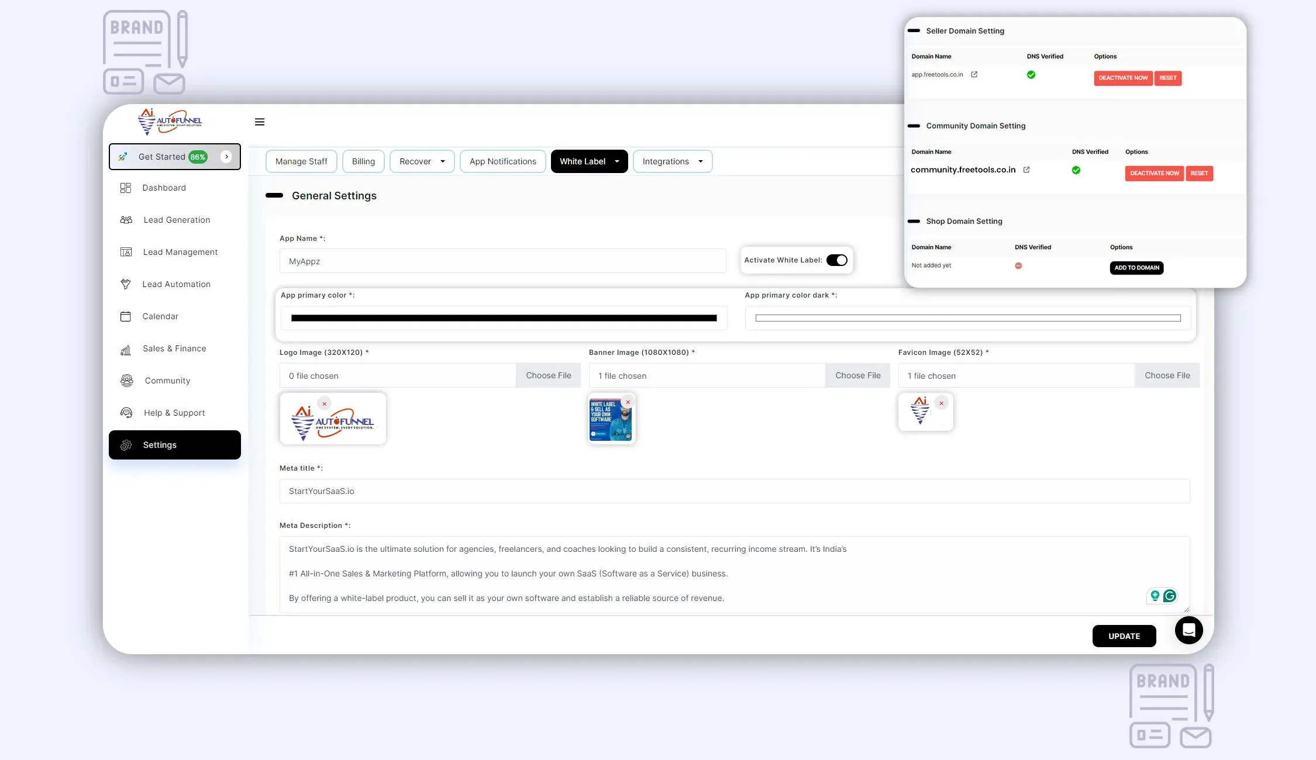The height and width of the screenshot is (760, 1316).
Task: Click the green lightbulb suggestion icon
Action: pyautogui.click(x=1155, y=596)
